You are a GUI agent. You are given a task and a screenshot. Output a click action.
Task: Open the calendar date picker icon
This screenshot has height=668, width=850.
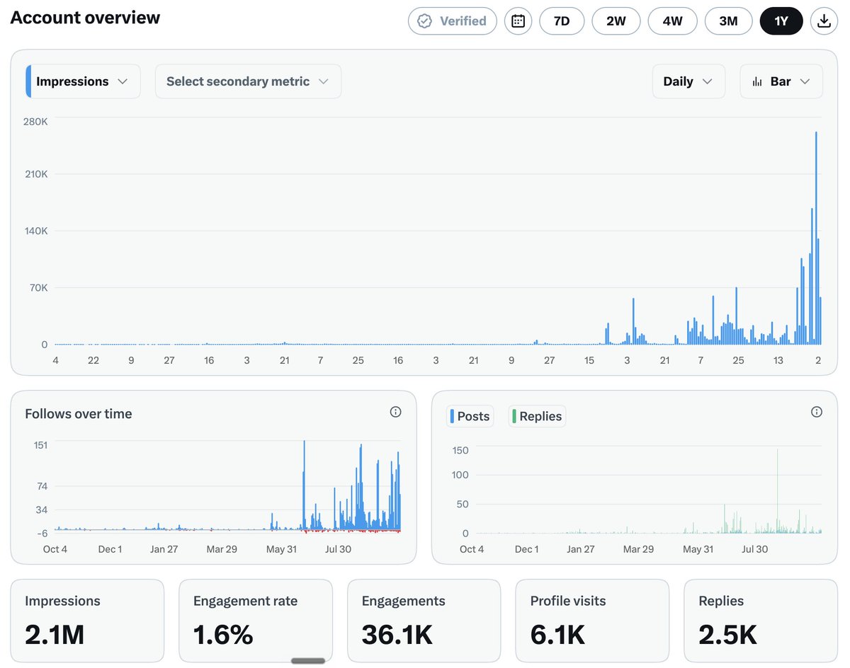tap(518, 21)
